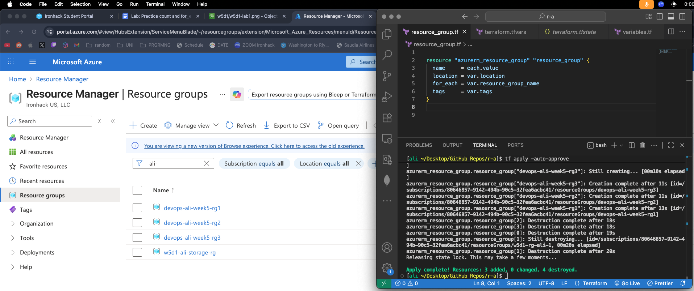Open Run and Debug view

[387, 97]
